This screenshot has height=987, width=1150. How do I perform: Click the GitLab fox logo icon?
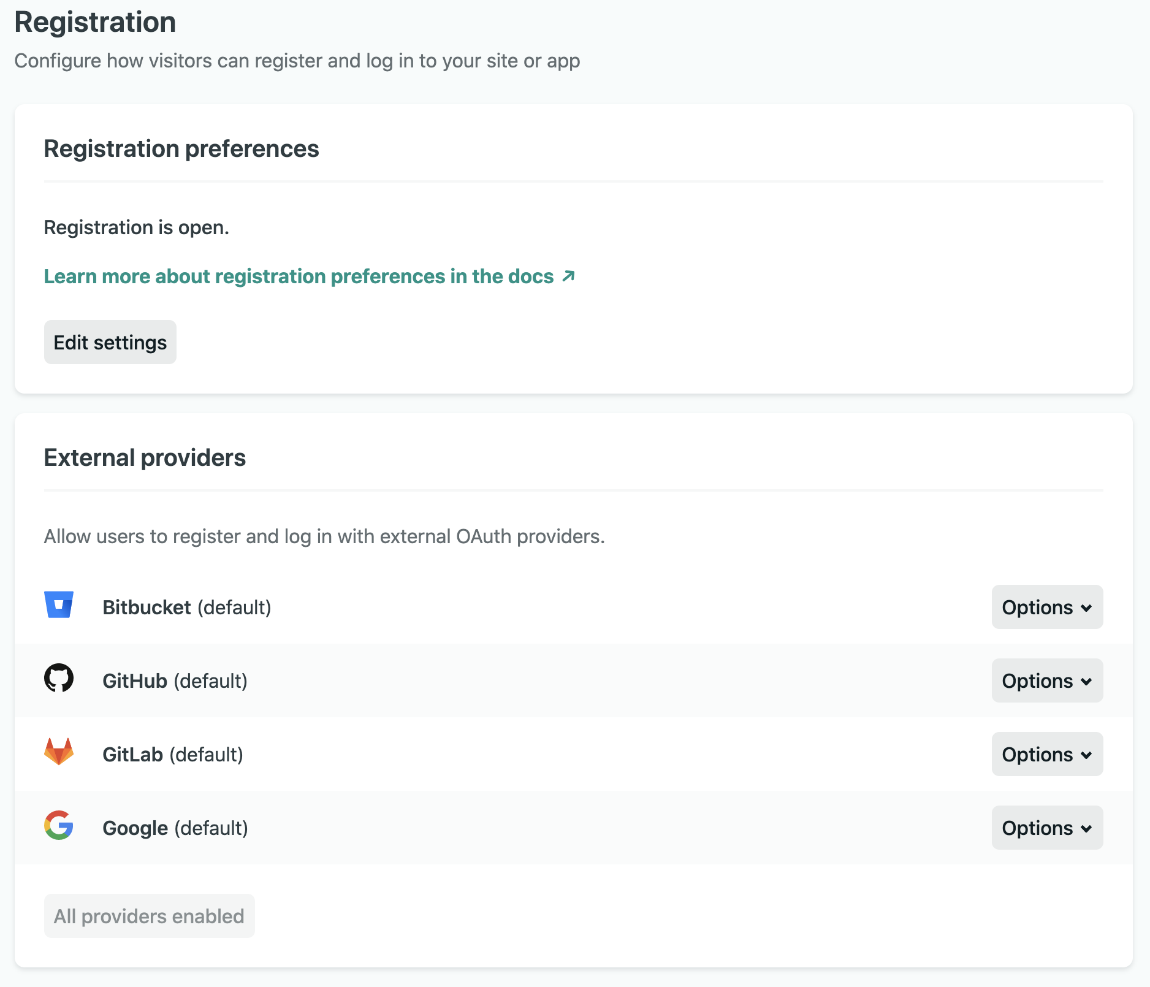pyautogui.click(x=59, y=752)
